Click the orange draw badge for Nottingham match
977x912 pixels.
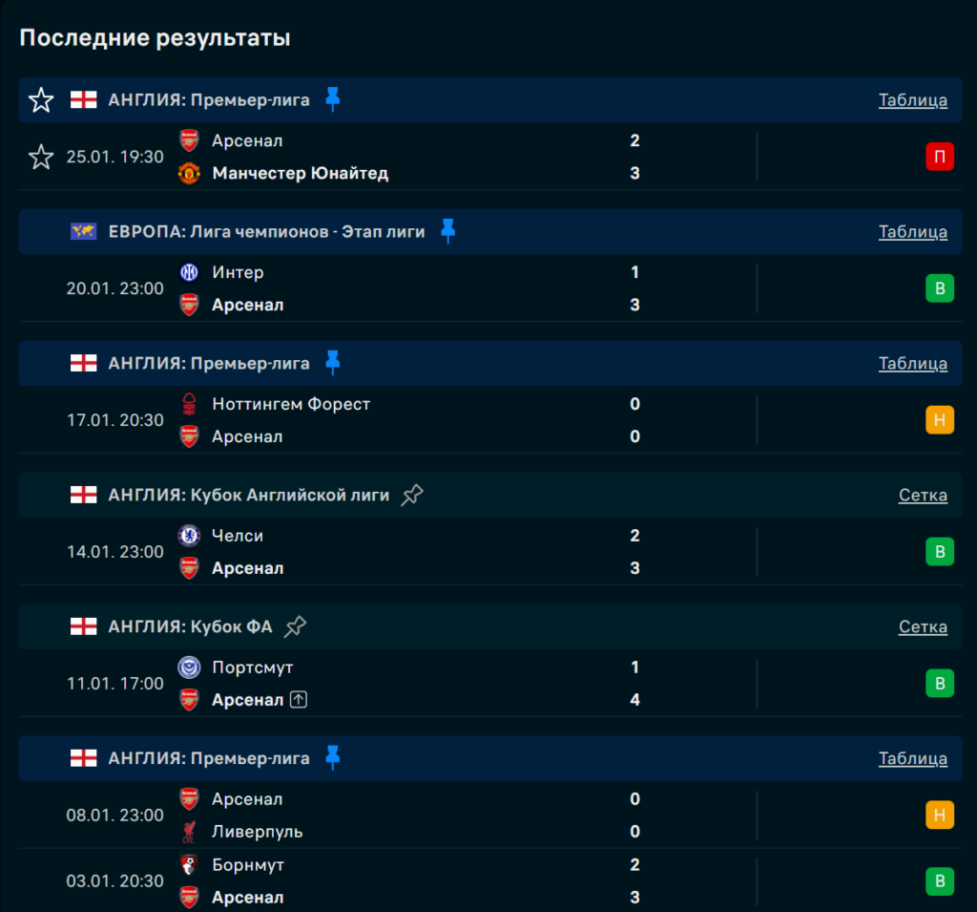coord(939,420)
